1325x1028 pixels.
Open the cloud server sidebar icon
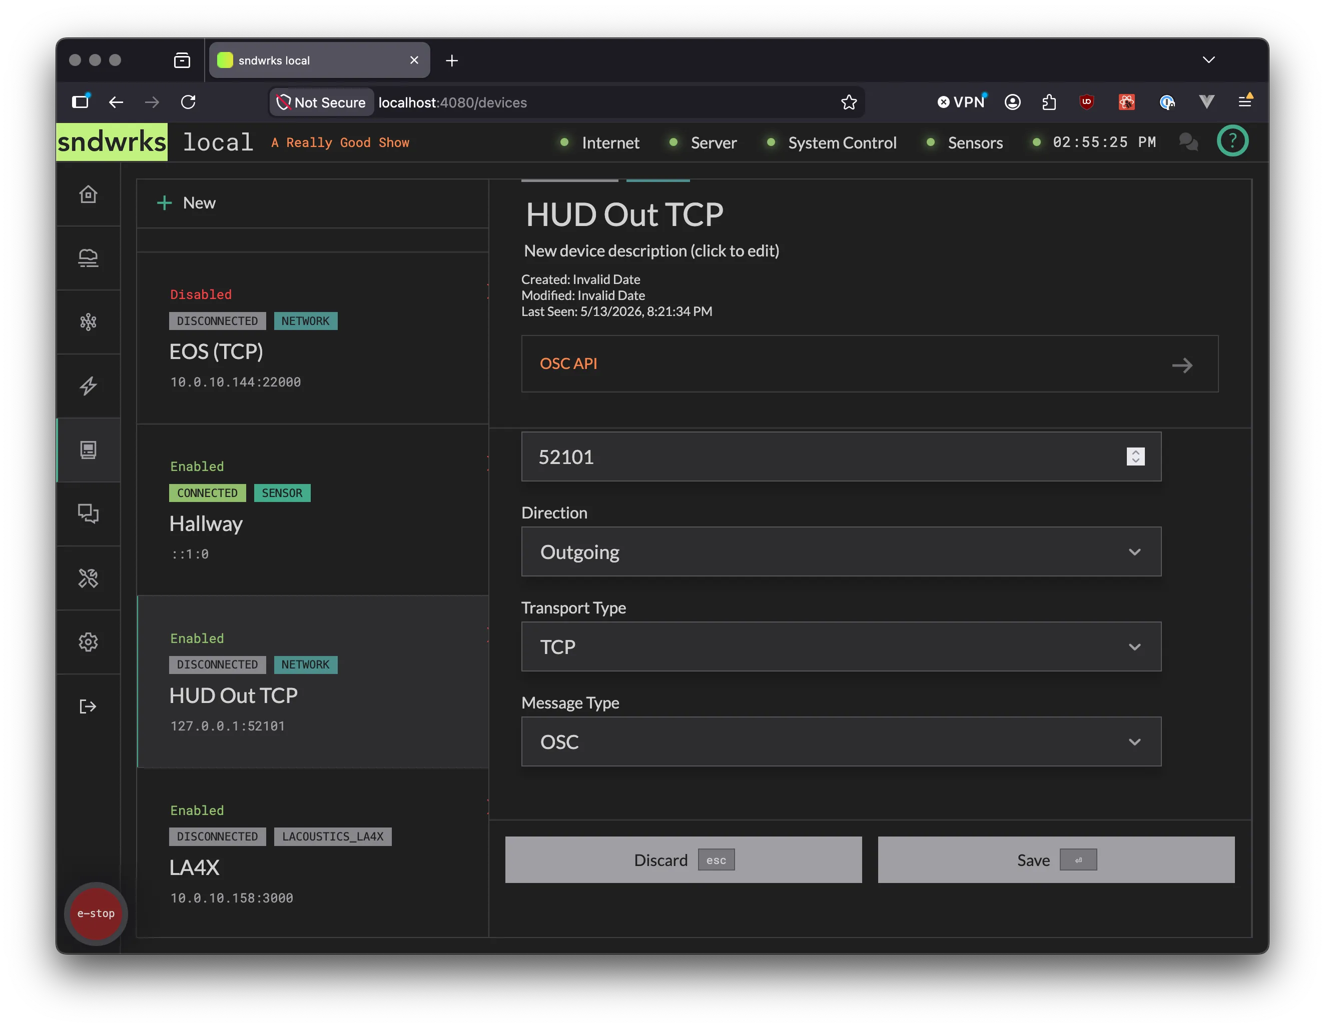pos(89,258)
